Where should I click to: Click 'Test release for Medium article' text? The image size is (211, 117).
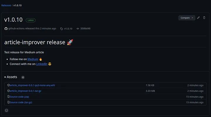pyautogui.click(x=24, y=52)
